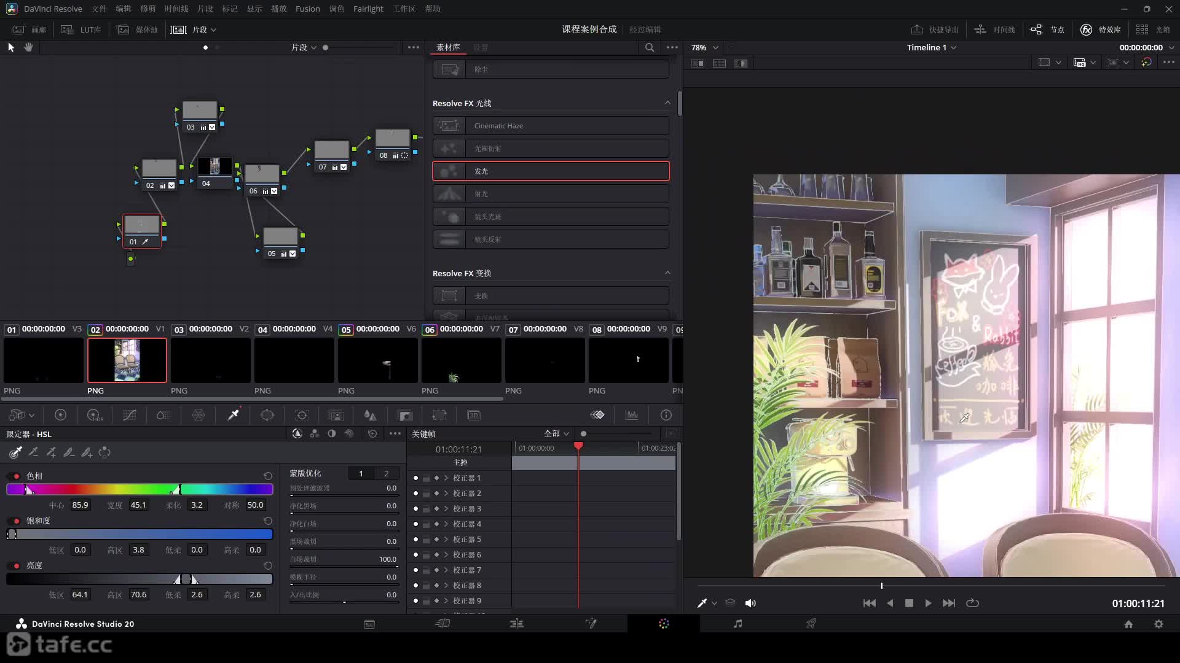Screen dimensions: 1180x663
Task: Open the Power Window palette
Action: tap(267, 416)
